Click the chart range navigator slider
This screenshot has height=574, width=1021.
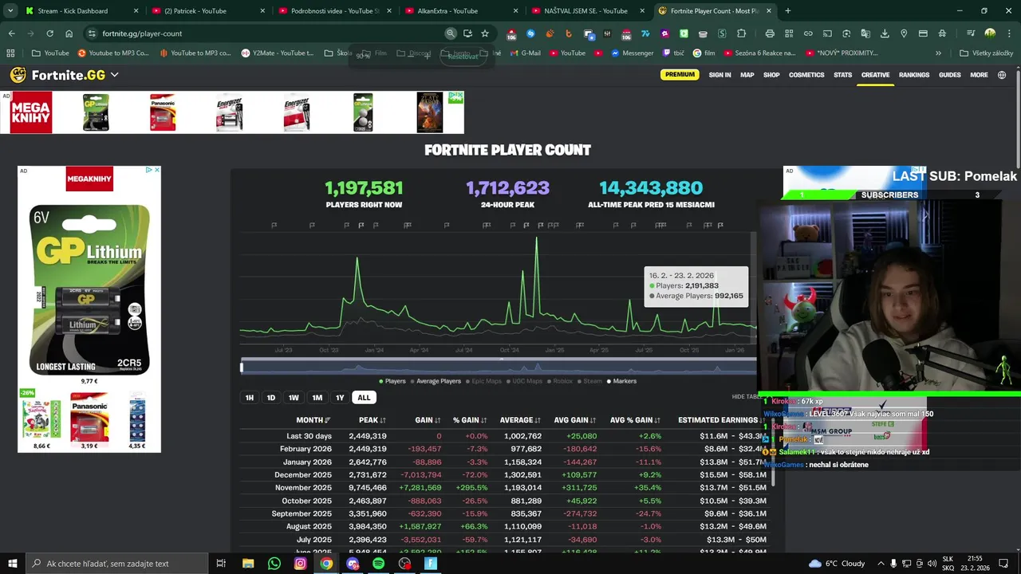499,367
